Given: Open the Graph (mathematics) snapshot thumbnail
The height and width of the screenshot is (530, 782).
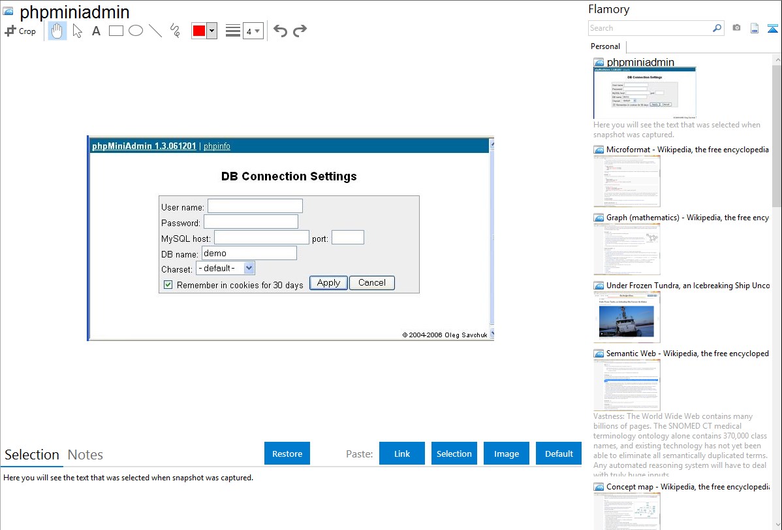Looking at the screenshot, I should click(627, 249).
